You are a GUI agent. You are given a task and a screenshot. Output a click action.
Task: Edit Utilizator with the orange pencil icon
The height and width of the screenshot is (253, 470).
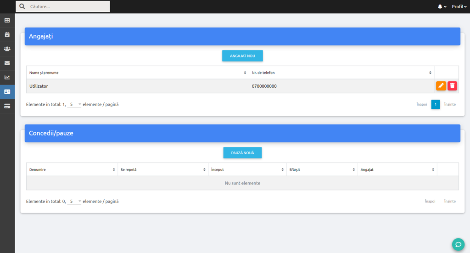(x=441, y=86)
